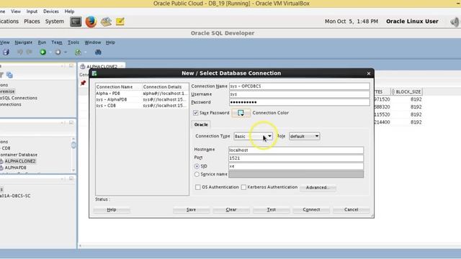The width and height of the screenshot is (461, 259).
Task: Click the gray Forward navigation icon
Action: coord(58,53)
